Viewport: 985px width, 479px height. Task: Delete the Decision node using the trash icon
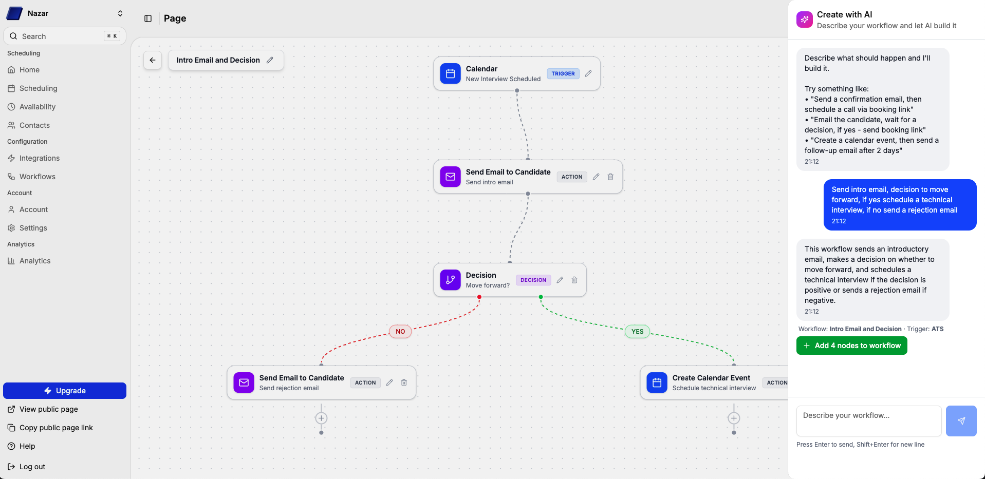(x=574, y=280)
